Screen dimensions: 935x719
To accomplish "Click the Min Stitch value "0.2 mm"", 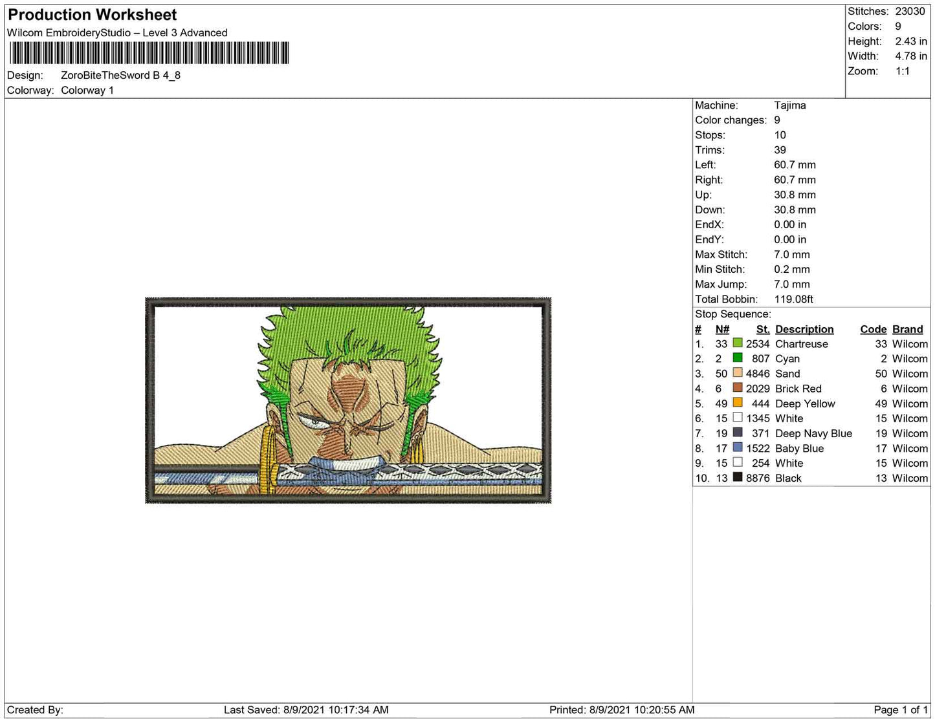I will coord(792,270).
